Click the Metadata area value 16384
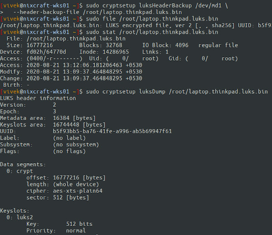272x235 pixels. pos(61,118)
